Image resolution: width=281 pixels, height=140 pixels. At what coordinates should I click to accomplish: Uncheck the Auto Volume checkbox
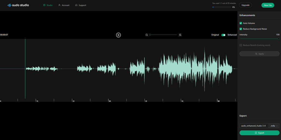coord(241,23)
